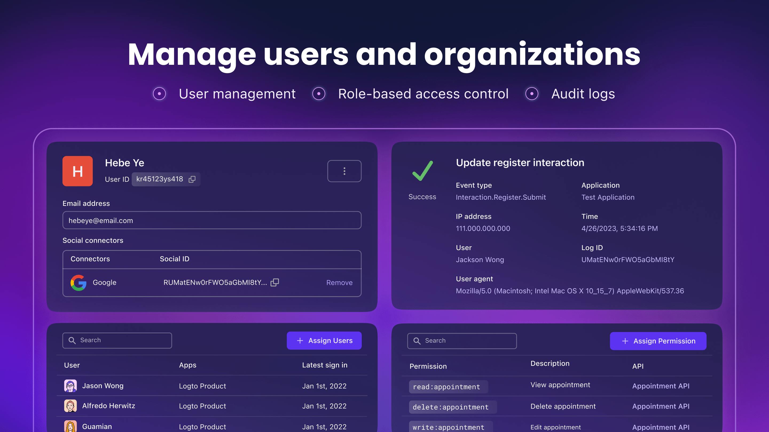Click Guamian's avatar
This screenshot has width=769, height=432.
pyautogui.click(x=70, y=426)
